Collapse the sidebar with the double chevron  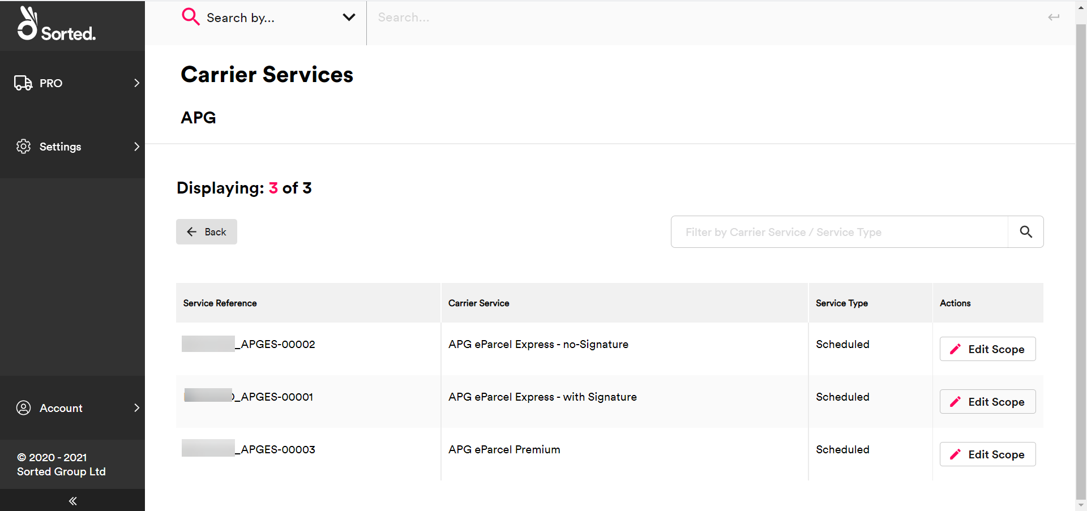72,501
